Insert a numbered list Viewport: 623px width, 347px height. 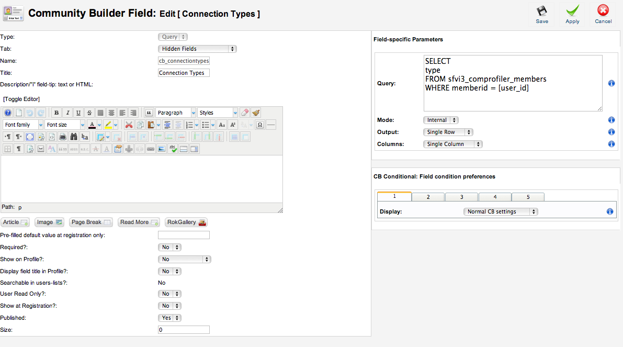[x=189, y=125]
